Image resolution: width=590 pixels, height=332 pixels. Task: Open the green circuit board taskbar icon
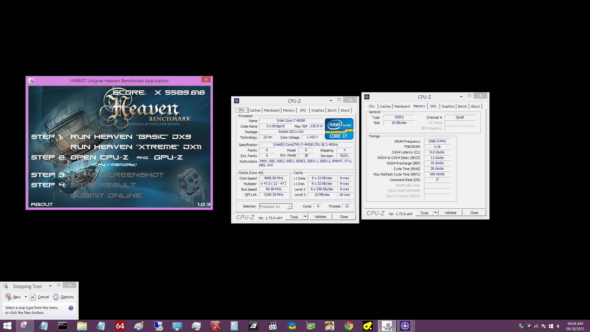pyautogui.click(x=311, y=326)
